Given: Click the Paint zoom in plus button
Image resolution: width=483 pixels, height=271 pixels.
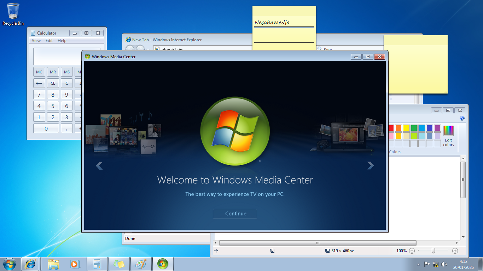Looking at the screenshot, I should tap(455, 251).
